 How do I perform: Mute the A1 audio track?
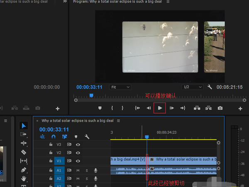pos(78,170)
